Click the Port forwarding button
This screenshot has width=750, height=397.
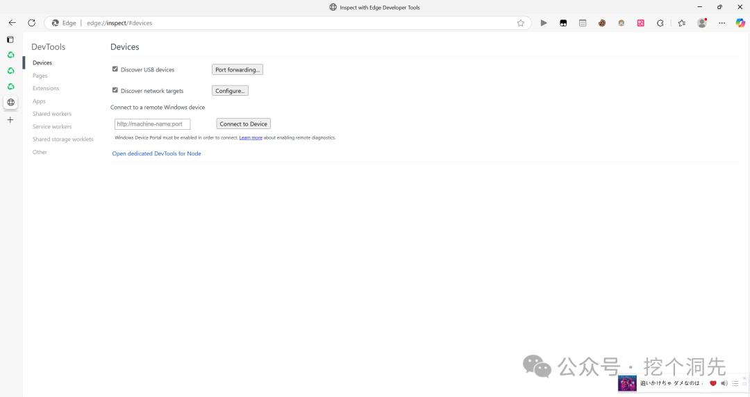point(237,69)
